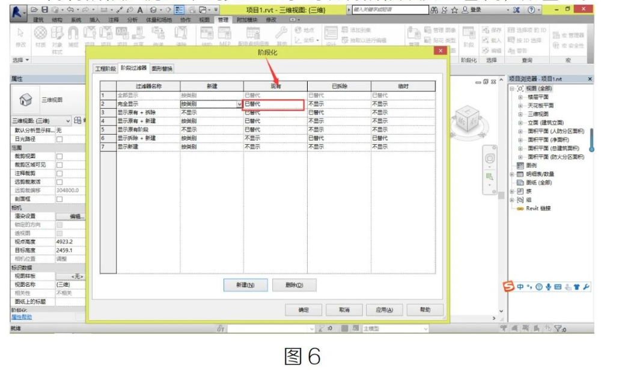Select the Text 'A' tool in quick access toolbar
The image size is (622, 375).
(140, 10)
